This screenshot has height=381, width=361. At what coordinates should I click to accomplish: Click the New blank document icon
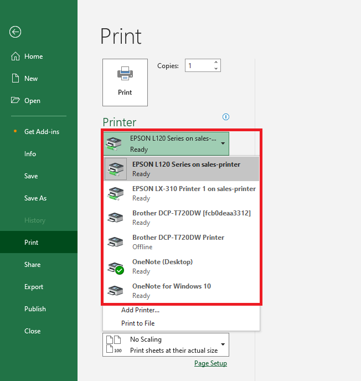coord(16,78)
